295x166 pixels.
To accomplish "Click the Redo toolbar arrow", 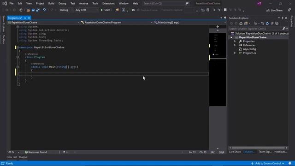I will click(x=52, y=10).
